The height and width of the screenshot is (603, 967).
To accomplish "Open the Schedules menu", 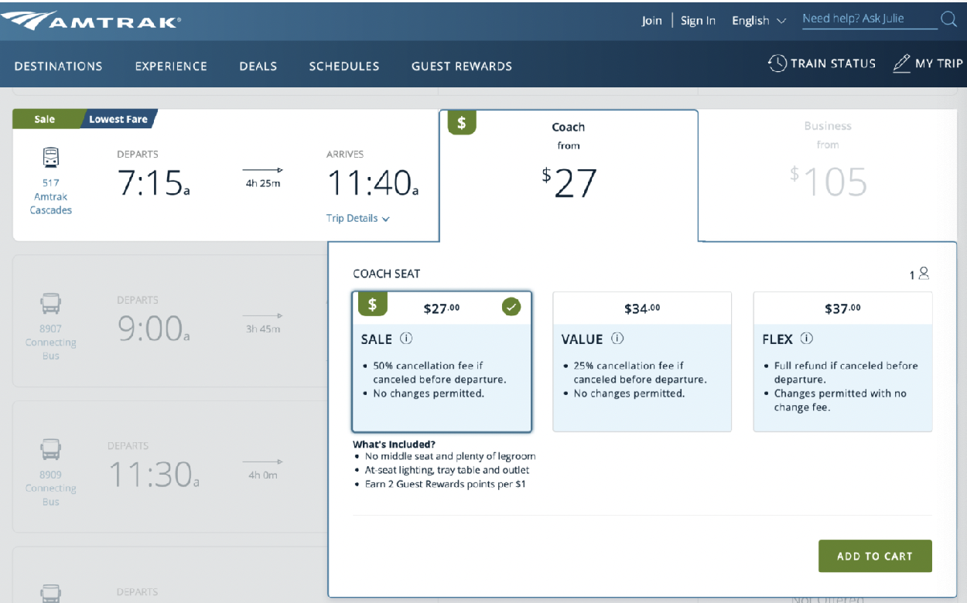I will pos(344,66).
